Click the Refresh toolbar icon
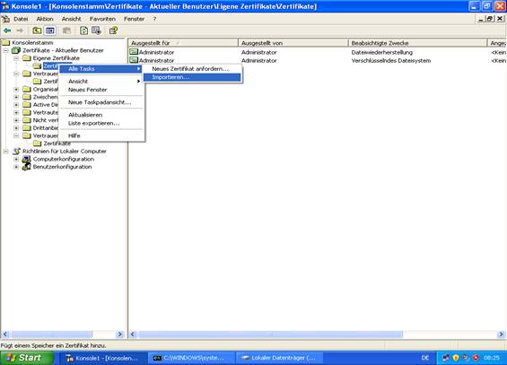The height and width of the screenshot is (365, 507). 83,30
